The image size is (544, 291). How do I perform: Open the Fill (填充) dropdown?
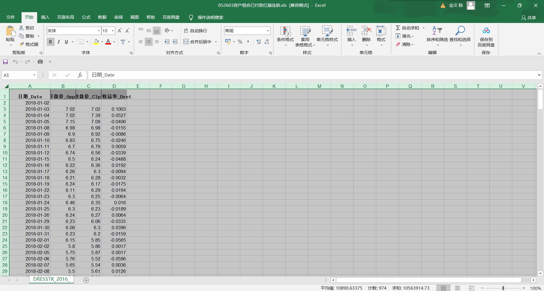405,36
